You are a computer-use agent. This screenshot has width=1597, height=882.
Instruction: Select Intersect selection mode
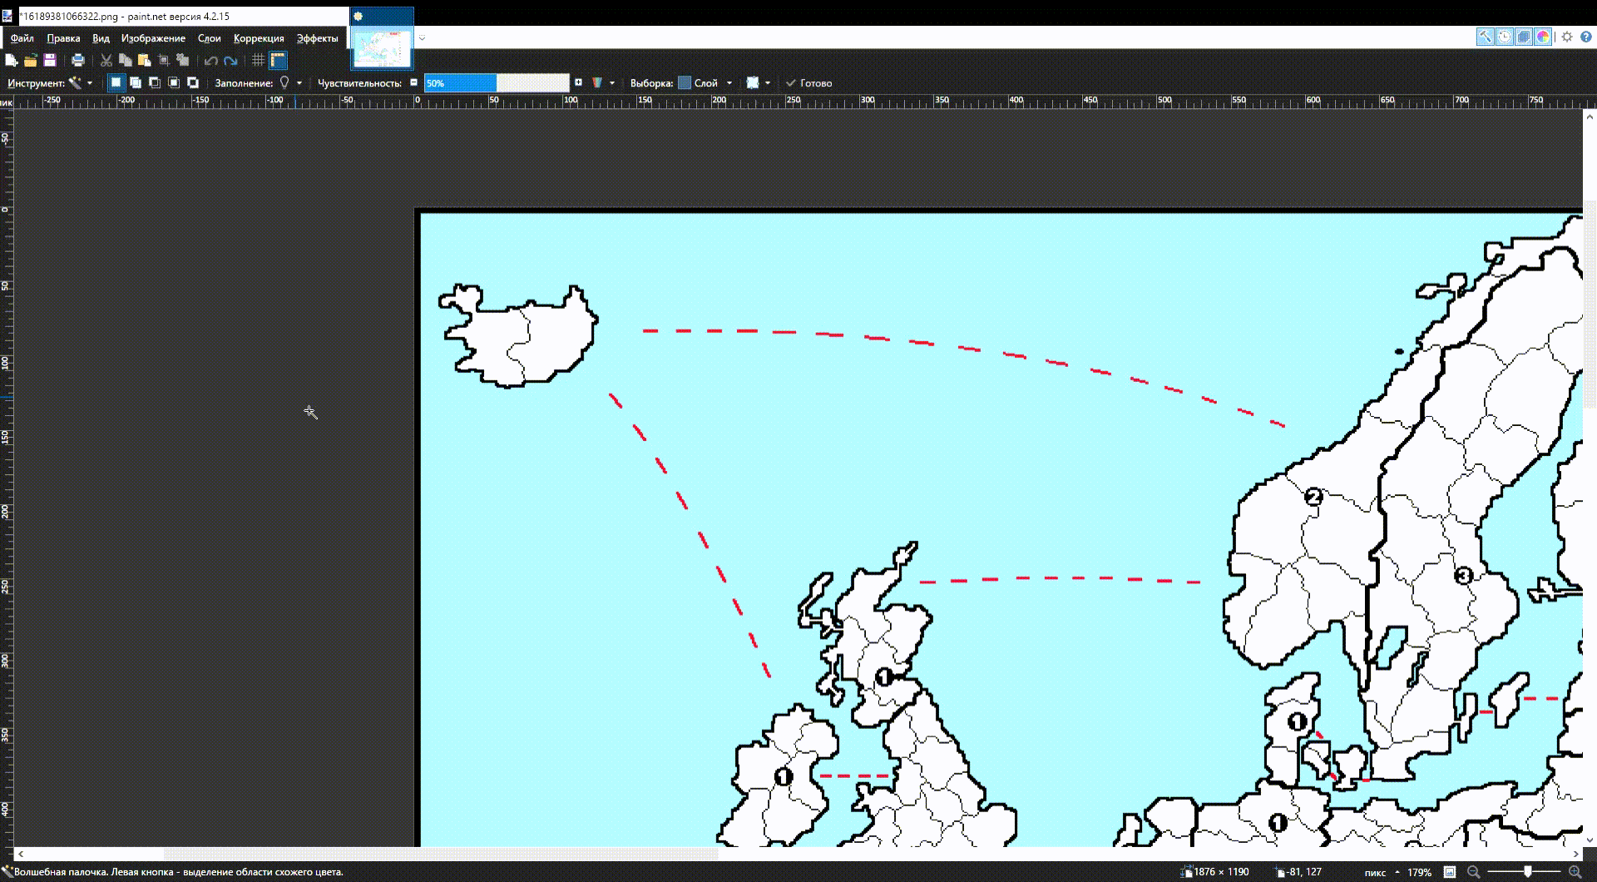[173, 82]
